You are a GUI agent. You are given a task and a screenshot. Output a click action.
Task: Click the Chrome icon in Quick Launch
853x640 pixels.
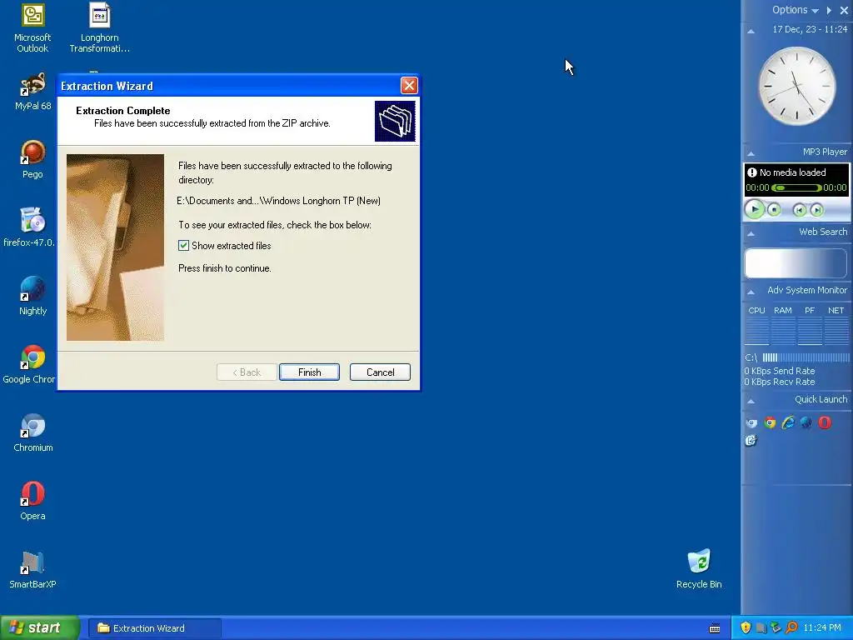[x=770, y=422]
